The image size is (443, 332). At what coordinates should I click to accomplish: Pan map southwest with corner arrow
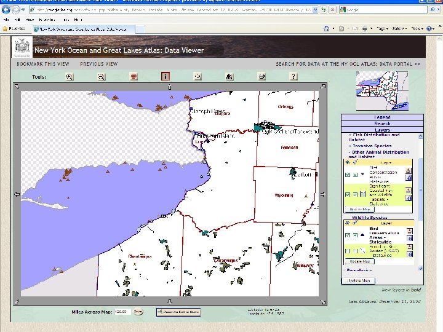point(17,302)
